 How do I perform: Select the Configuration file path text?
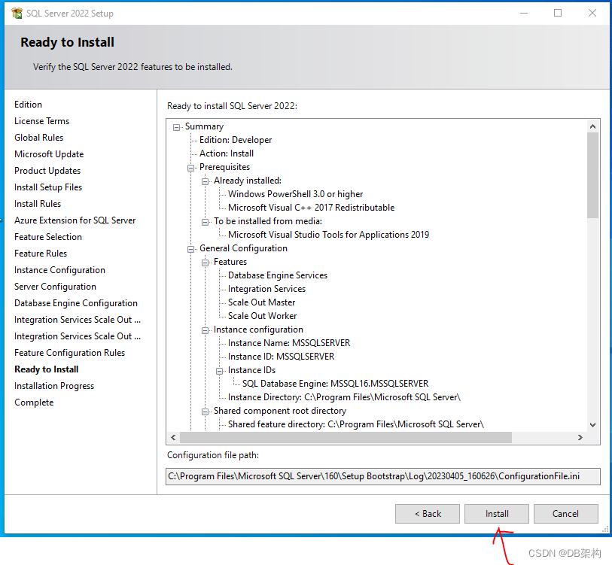pyautogui.click(x=381, y=476)
